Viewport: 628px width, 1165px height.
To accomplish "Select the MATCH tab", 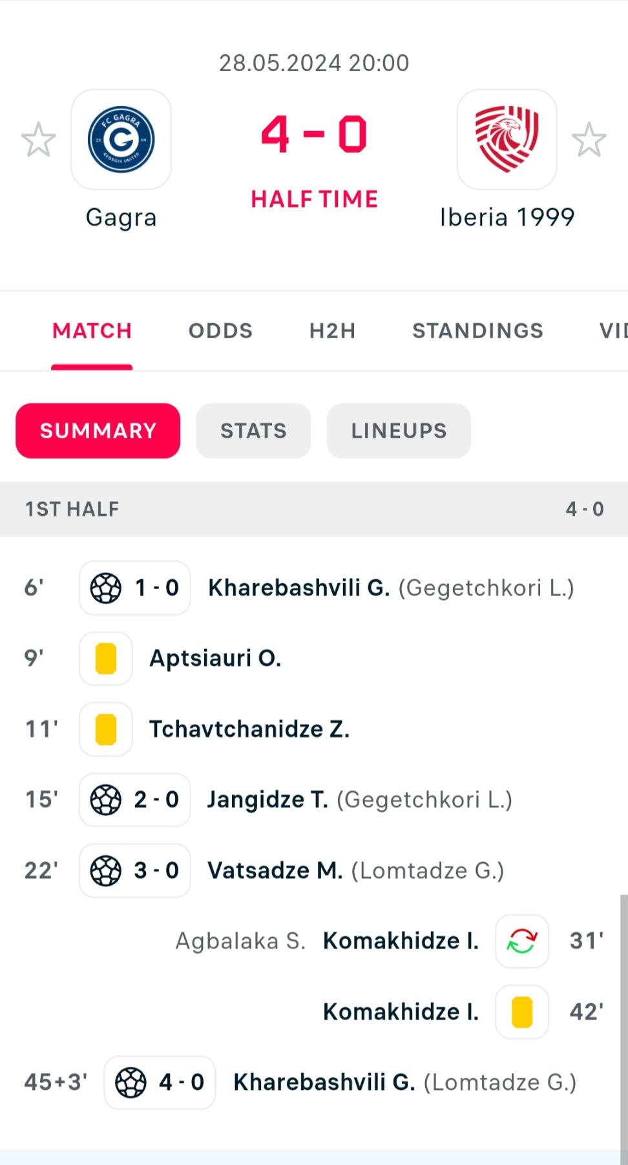I will pos(92,331).
